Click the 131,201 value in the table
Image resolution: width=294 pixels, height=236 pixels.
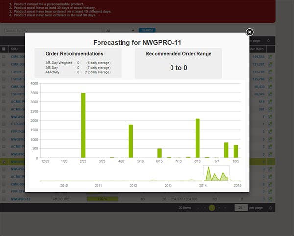pos(258,64)
